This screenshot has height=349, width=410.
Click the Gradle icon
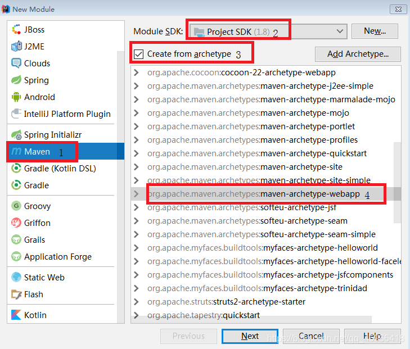16,185
